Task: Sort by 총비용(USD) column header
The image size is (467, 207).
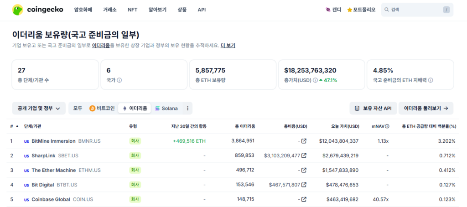Action: (x=296, y=126)
